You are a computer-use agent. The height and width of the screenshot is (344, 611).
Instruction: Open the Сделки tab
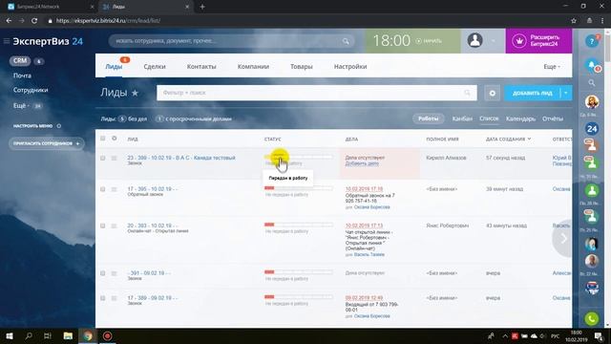pyautogui.click(x=155, y=67)
